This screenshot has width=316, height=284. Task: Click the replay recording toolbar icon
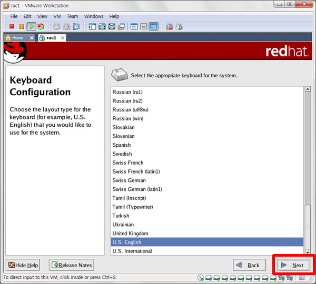(180, 27)
